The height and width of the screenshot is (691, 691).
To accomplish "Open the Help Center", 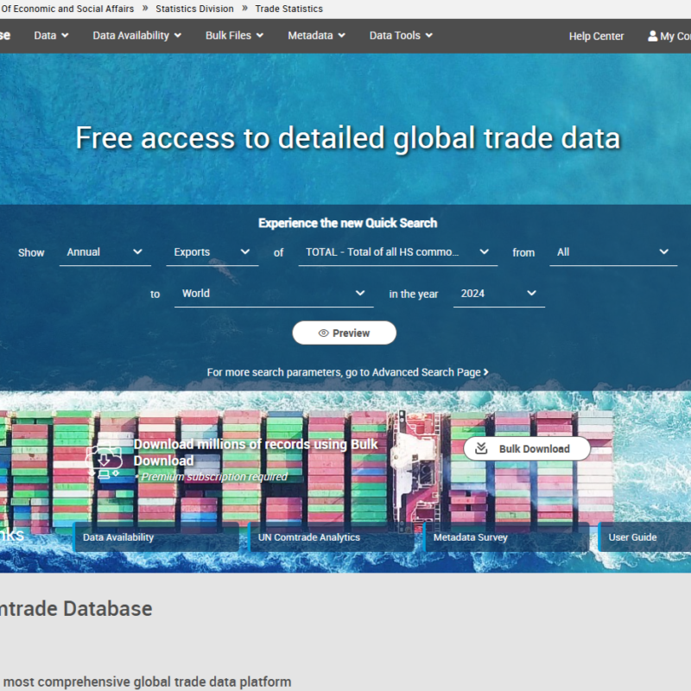I will 596,35.
